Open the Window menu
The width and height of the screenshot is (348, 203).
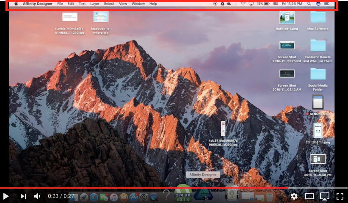(x=138, y=4)
